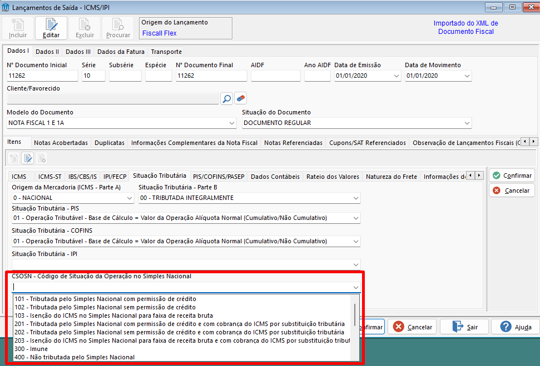540x366 pixels.
Task: Click the Excluir toolbar button
Action: click(x=85, y=28)
